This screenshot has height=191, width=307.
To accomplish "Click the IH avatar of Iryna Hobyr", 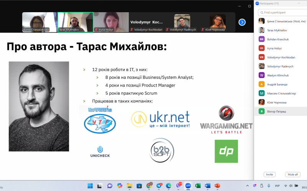I will [262, 48].
